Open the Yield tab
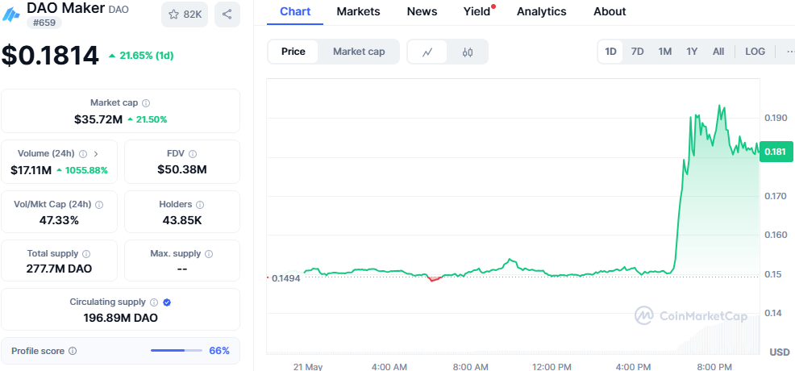This screenshot has height=371, width=795. (477, 11)
